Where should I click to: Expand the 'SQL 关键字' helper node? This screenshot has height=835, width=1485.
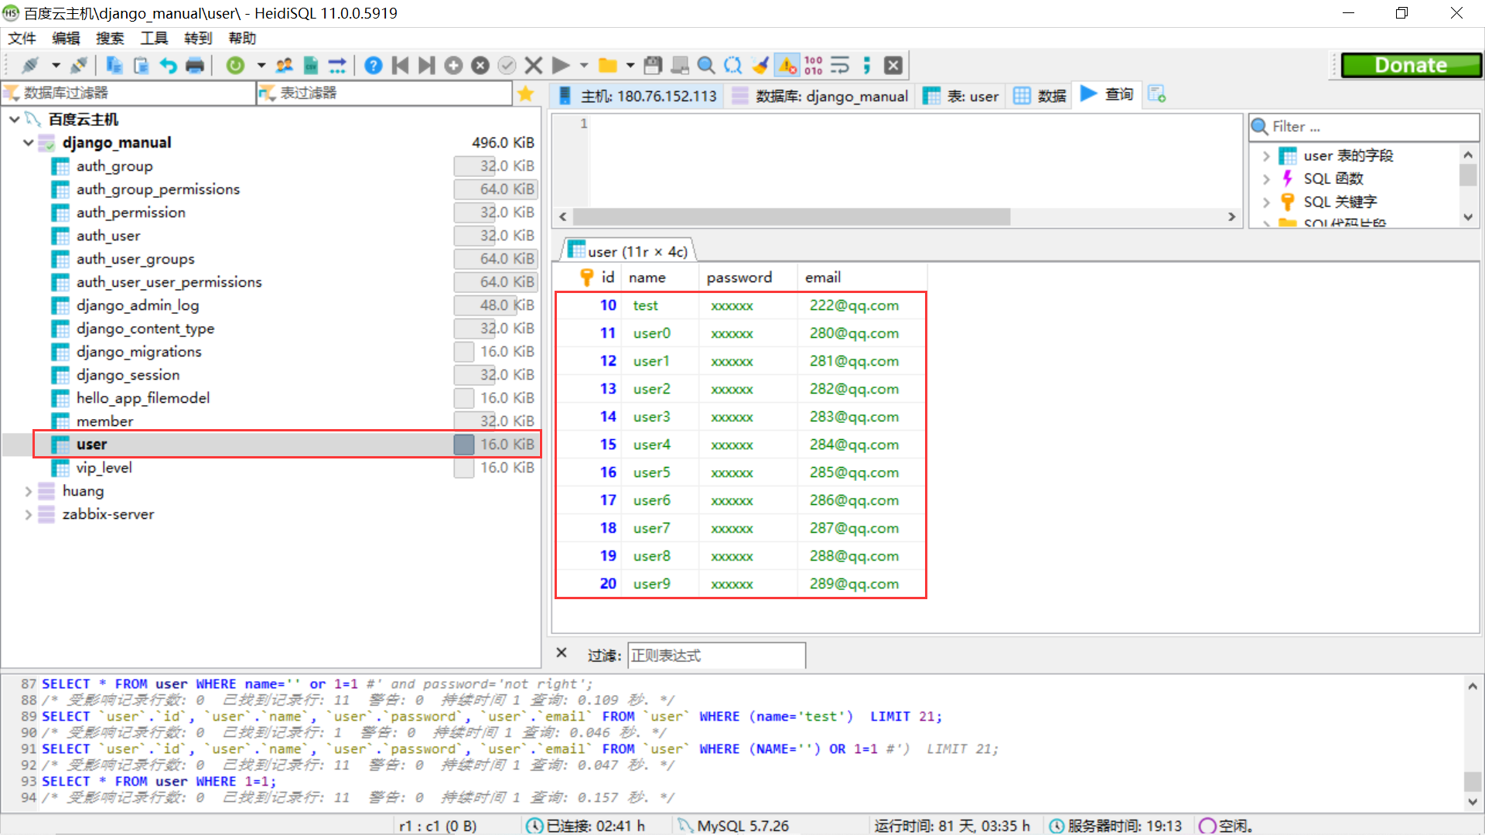coord(1266,203)
